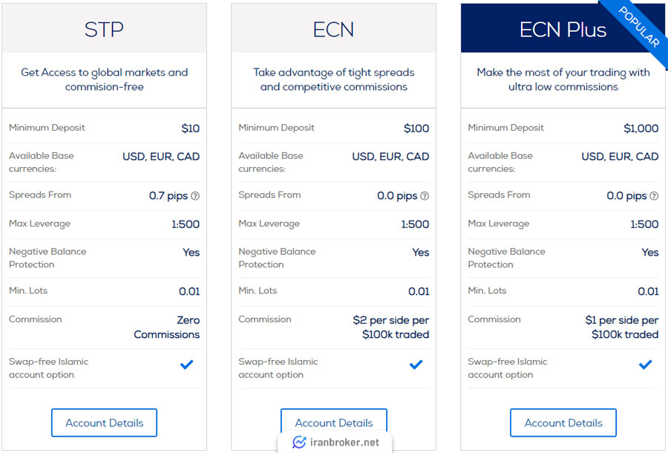Click the STP swap-free Islamic checkmark icon
The height and width of the screenshot is (453, 668).
point(186,365)
